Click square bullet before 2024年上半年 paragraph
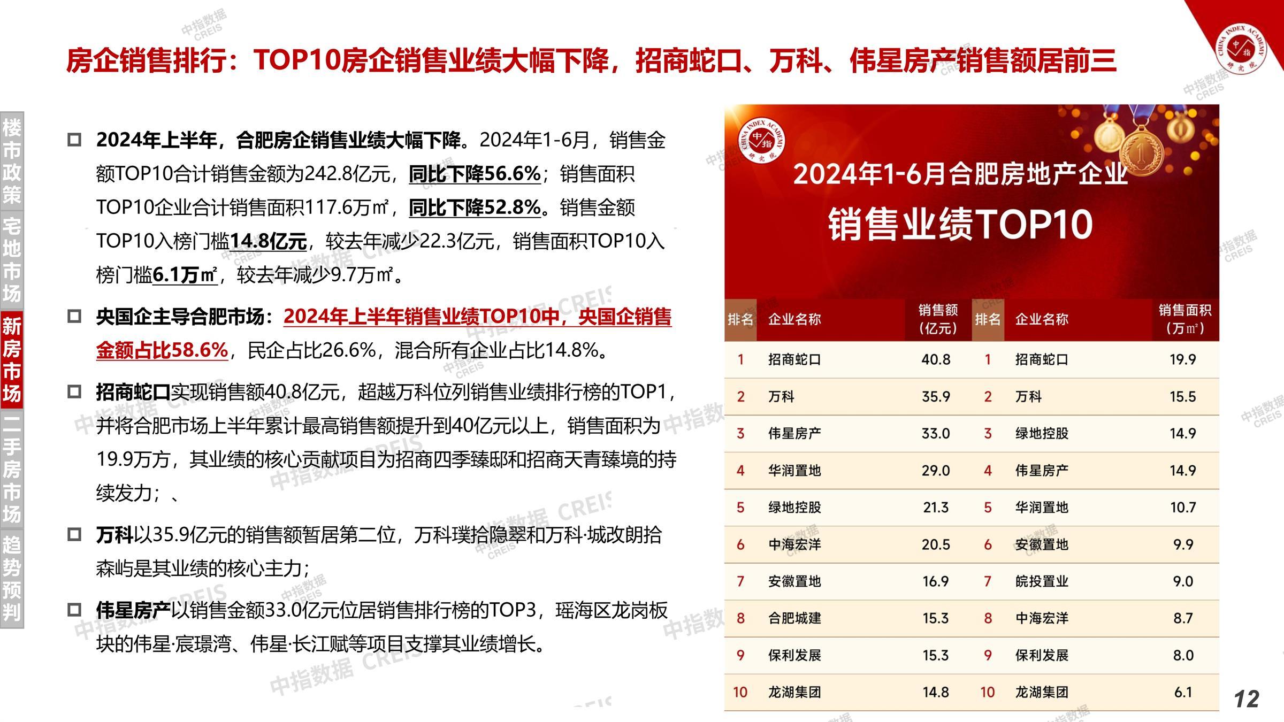 (x=74, y=140)
